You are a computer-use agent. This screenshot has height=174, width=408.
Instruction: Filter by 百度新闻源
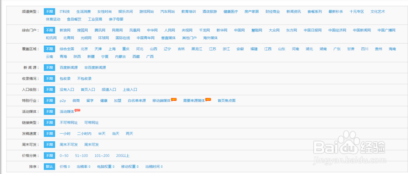coord(69,68)
